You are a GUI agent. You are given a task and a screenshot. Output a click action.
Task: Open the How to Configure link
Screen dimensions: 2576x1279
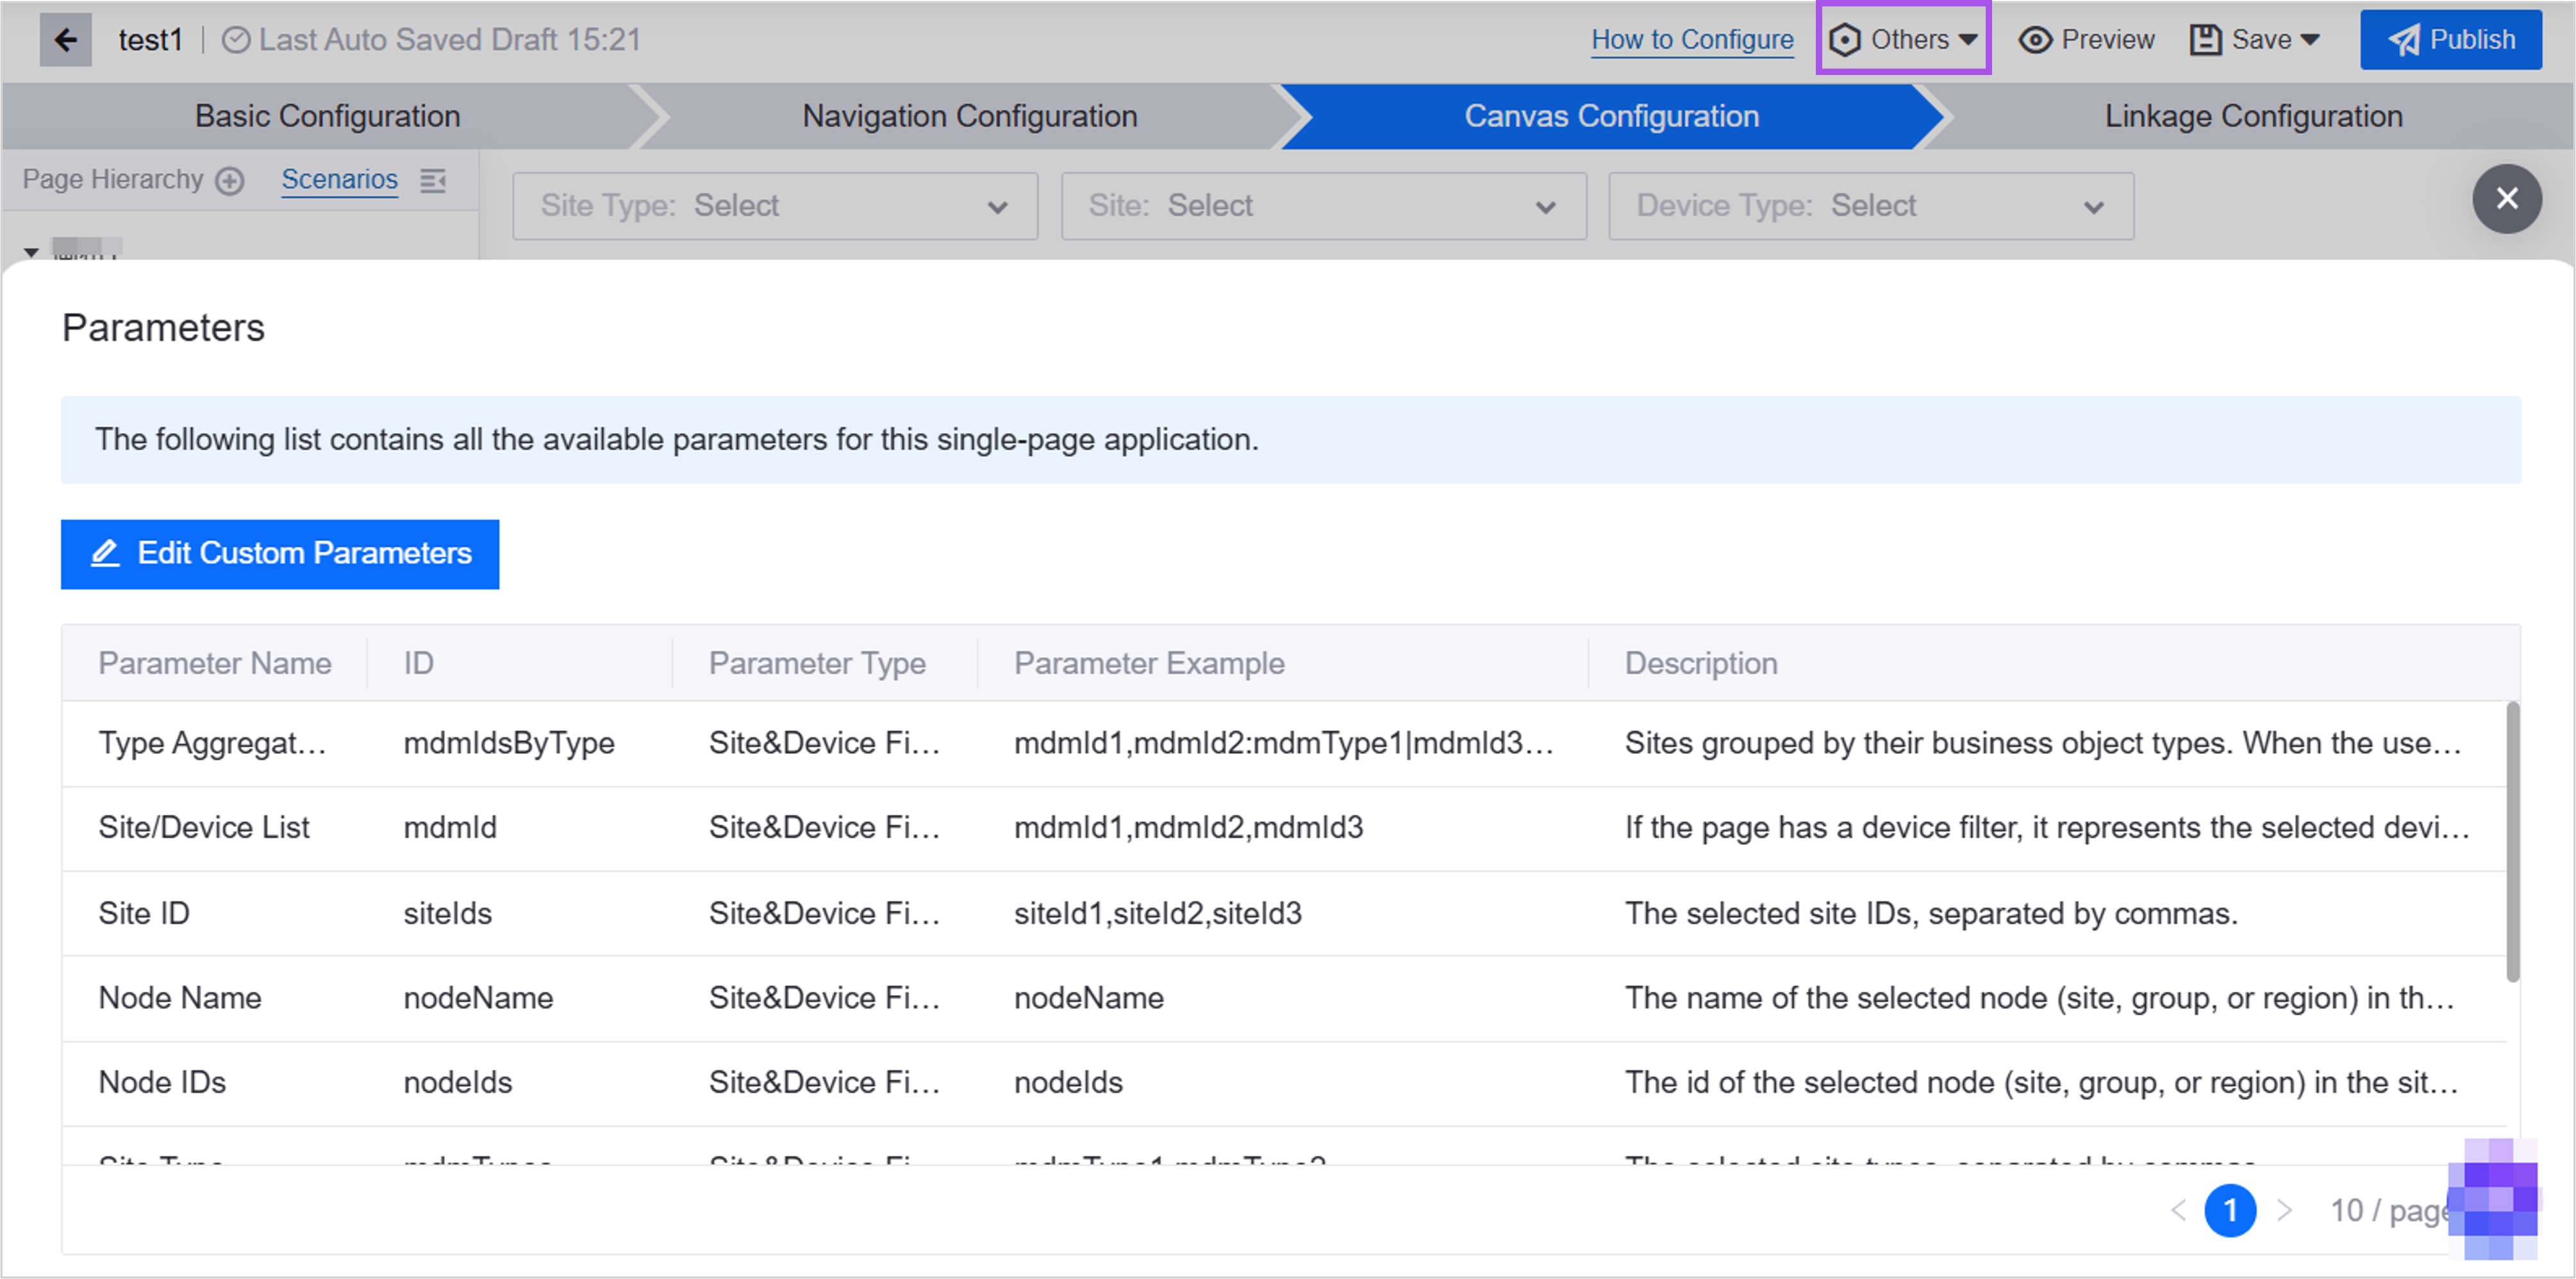(x=1692, y=40)
